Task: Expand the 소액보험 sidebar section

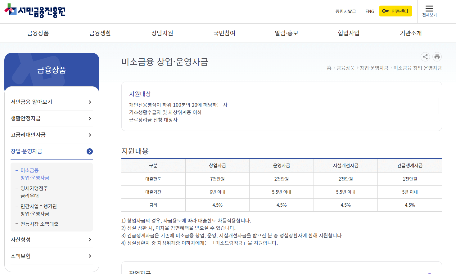Action: click(x=20, y=256)
